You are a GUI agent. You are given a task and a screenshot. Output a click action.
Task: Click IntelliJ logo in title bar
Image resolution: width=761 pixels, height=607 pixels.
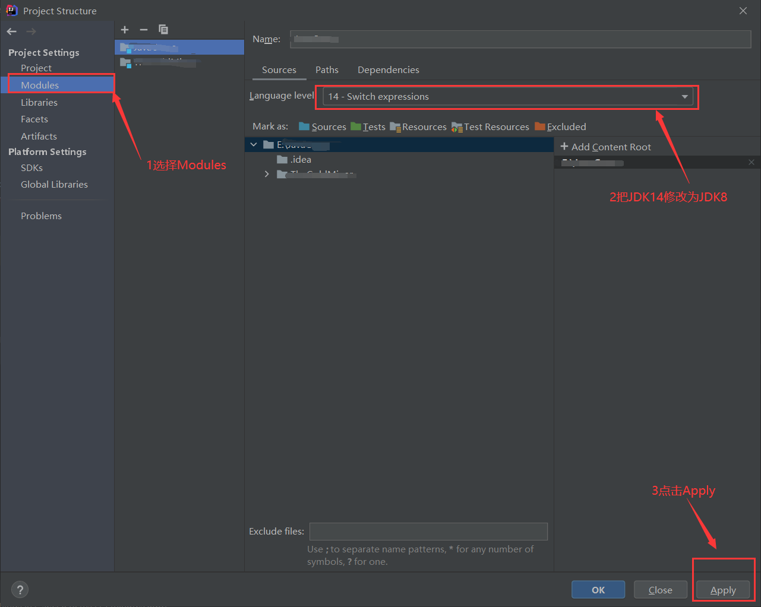pyautogui.click(x=11, y=10)
